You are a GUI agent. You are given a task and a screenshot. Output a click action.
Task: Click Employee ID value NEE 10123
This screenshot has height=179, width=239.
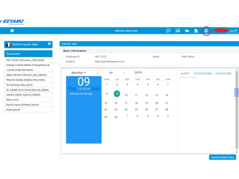[100, 56]
